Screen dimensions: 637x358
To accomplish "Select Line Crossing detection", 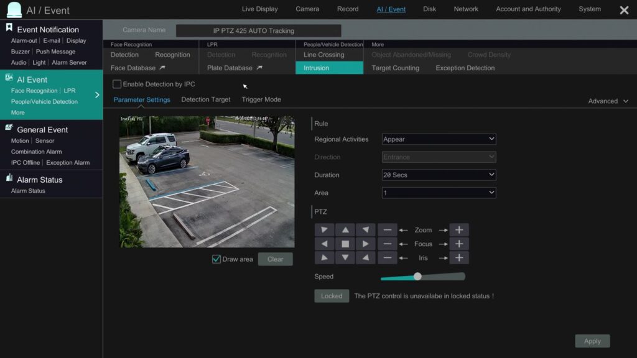I will tap(323, 55).
